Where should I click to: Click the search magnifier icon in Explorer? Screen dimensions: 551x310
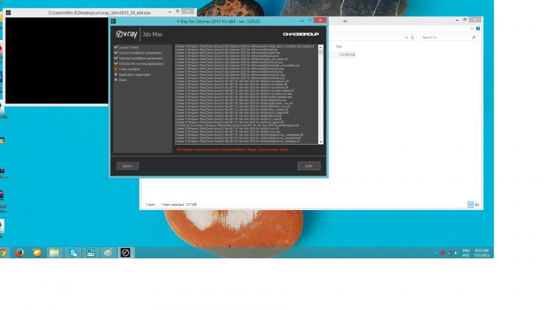474,37
